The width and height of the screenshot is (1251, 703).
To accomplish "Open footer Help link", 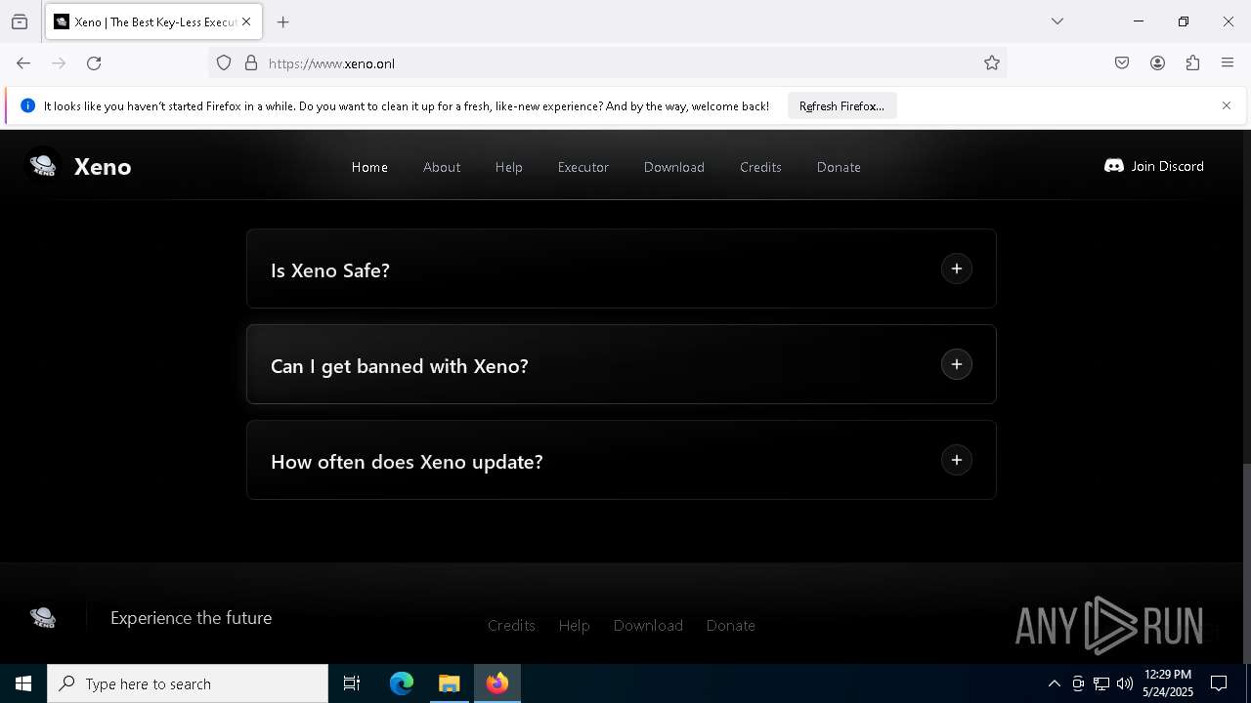I will click(x=574, y=625).
